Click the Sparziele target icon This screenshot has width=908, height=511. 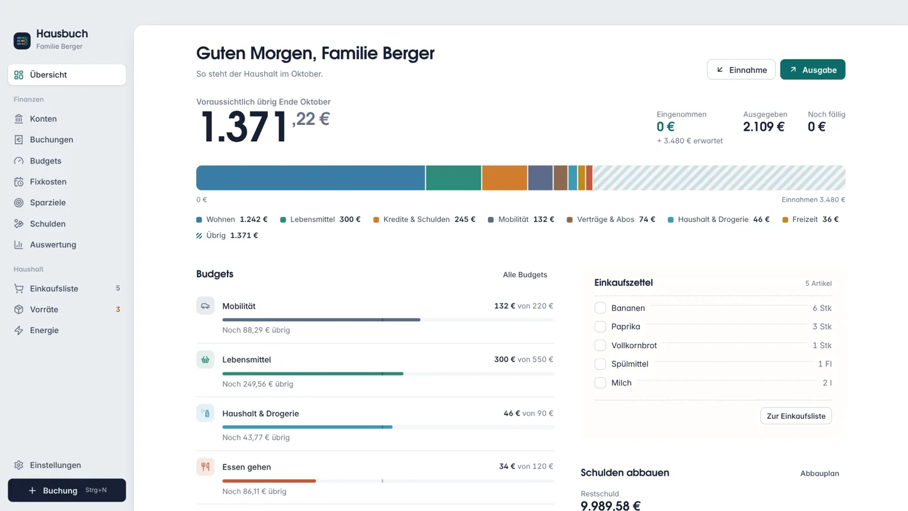(19, 203)
